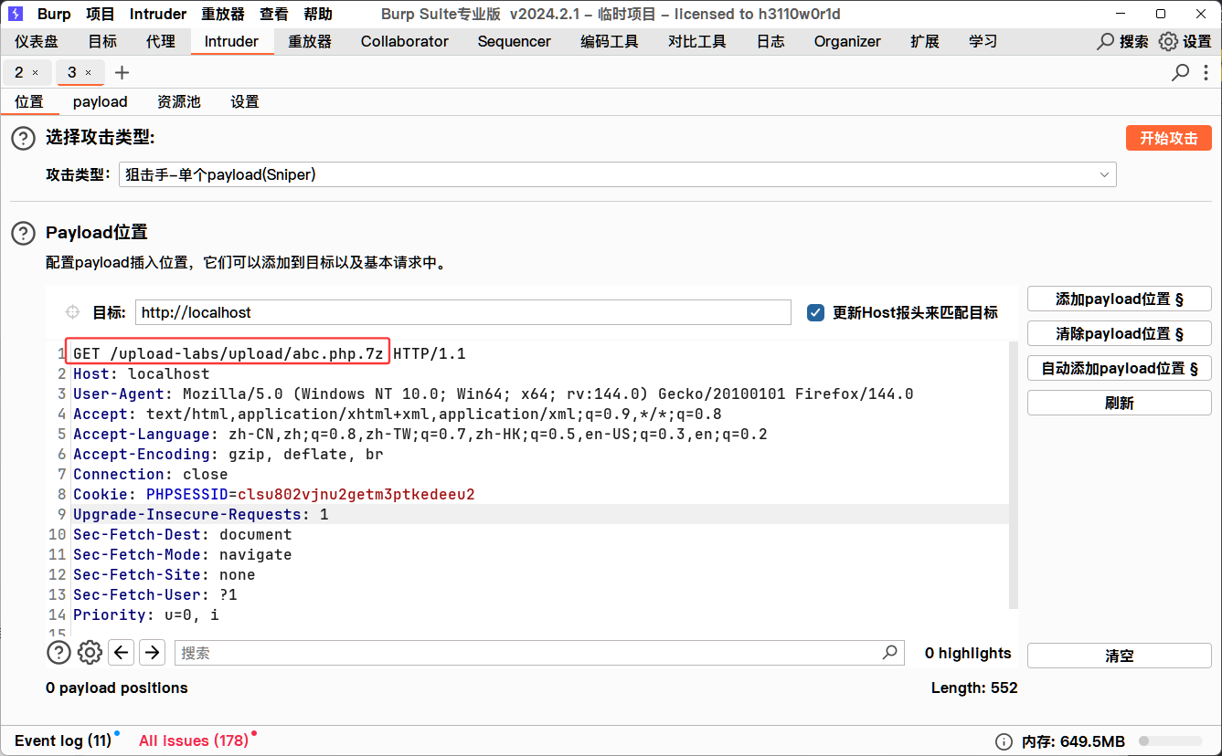Screen dimensions: 1222x756
Task: Focus the target URL input field
Action: click(x=463, y=312)
